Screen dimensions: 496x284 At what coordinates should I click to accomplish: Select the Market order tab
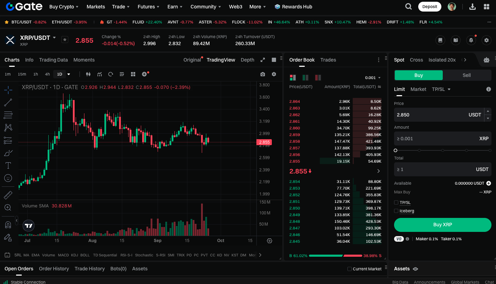click(x=418, y=89)
